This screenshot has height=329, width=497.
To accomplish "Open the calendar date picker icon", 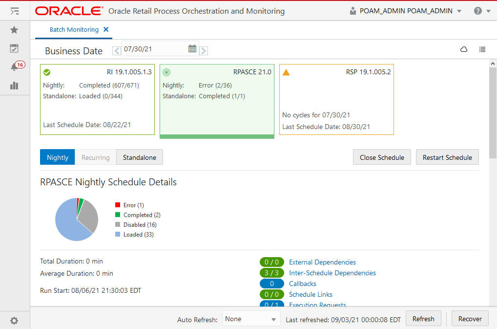I will pos(192,48).
